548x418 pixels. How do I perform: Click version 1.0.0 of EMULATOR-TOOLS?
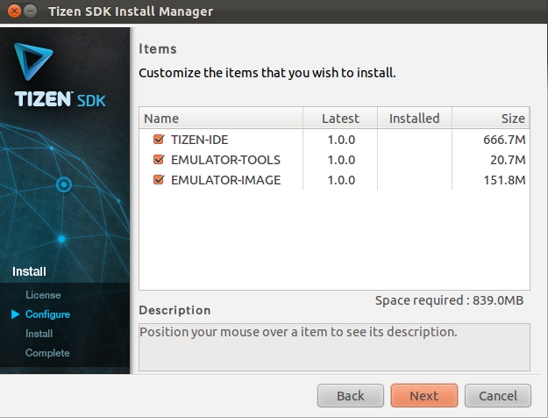(x=341, y=160)
